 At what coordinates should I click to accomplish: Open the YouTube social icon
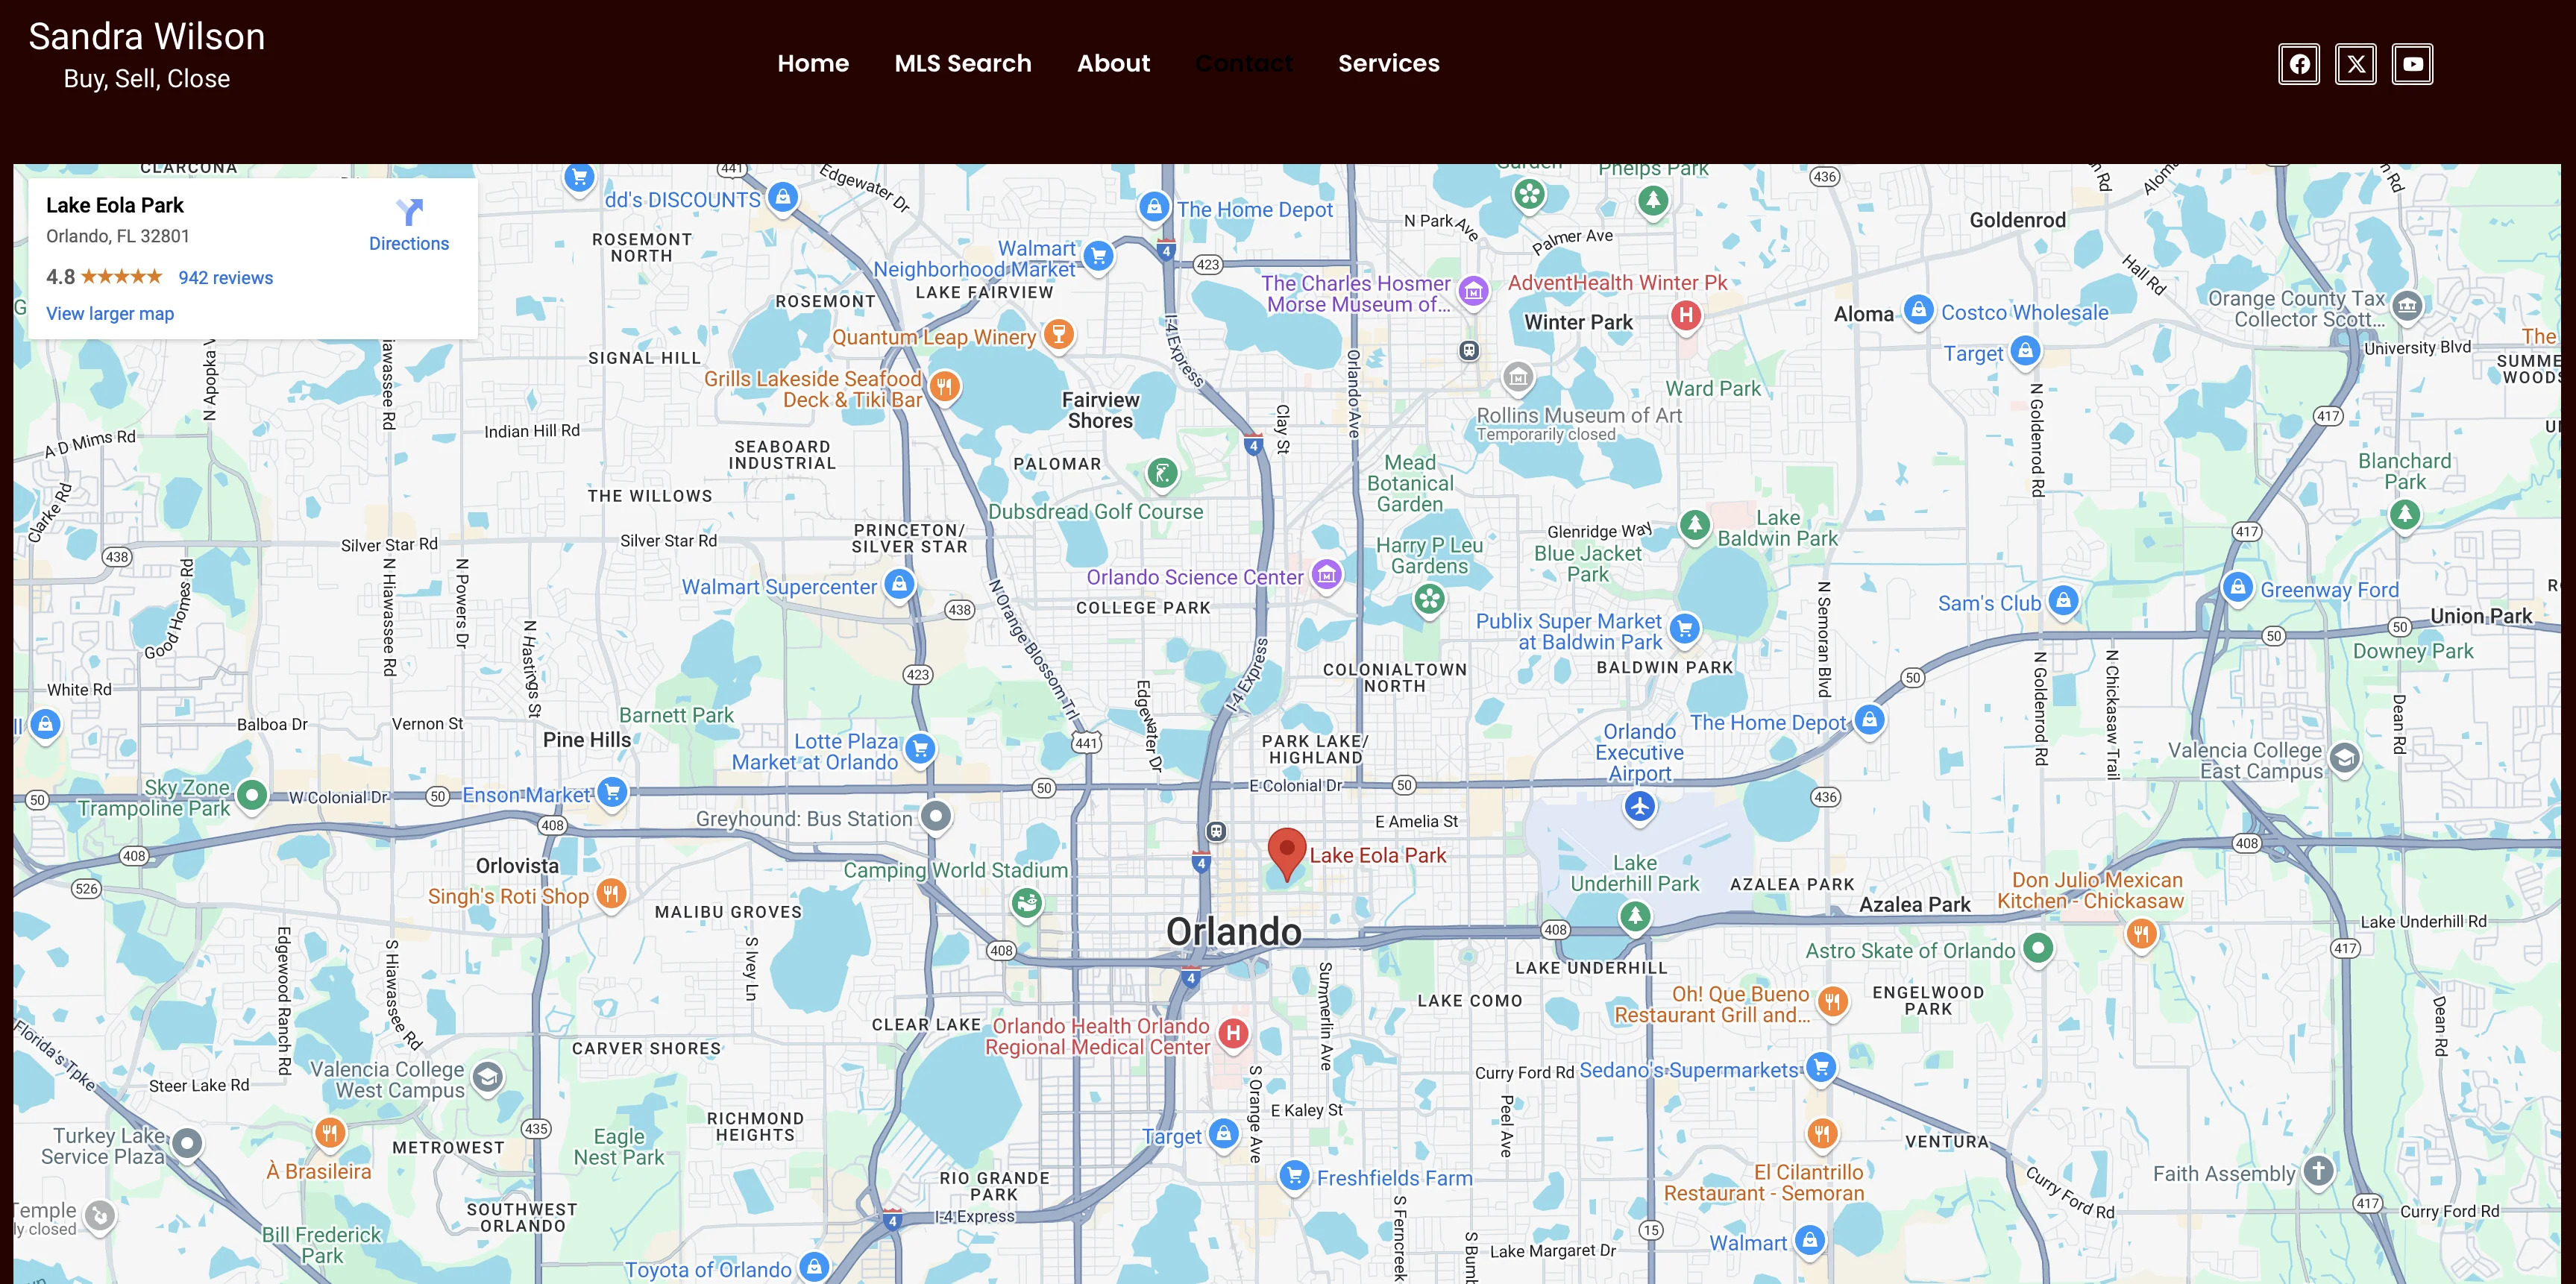(2413, 64)
